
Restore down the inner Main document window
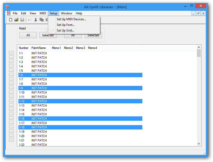(198, 13)
